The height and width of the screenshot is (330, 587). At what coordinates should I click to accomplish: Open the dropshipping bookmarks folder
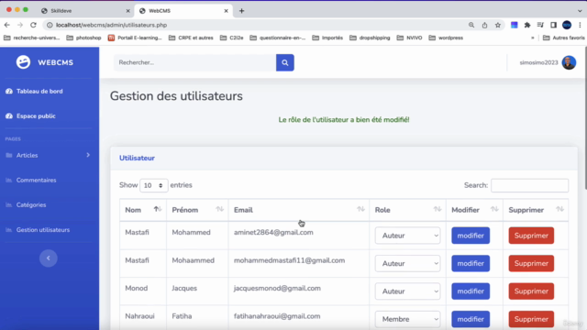370,38
